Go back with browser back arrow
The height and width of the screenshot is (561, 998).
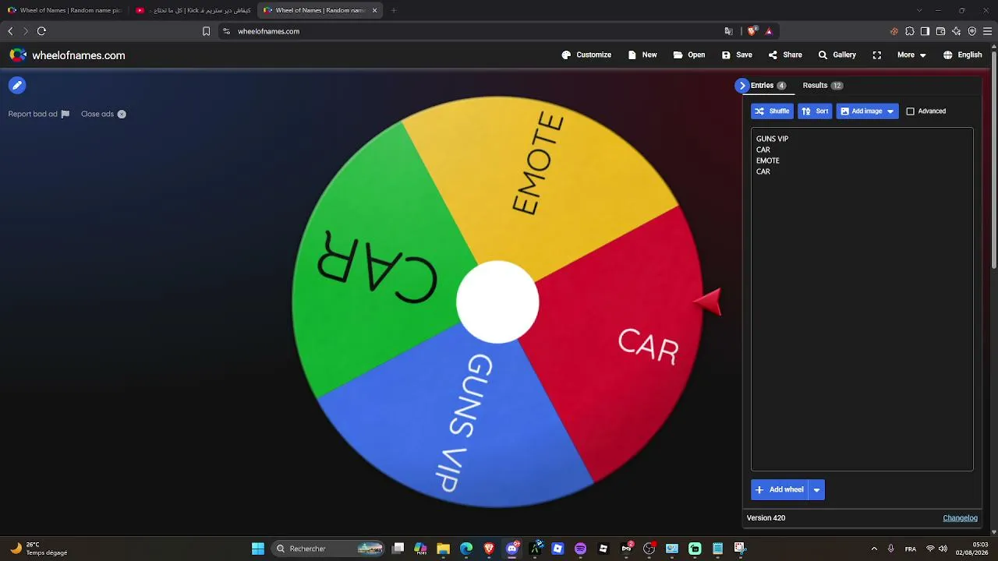(x=10, y=31)
